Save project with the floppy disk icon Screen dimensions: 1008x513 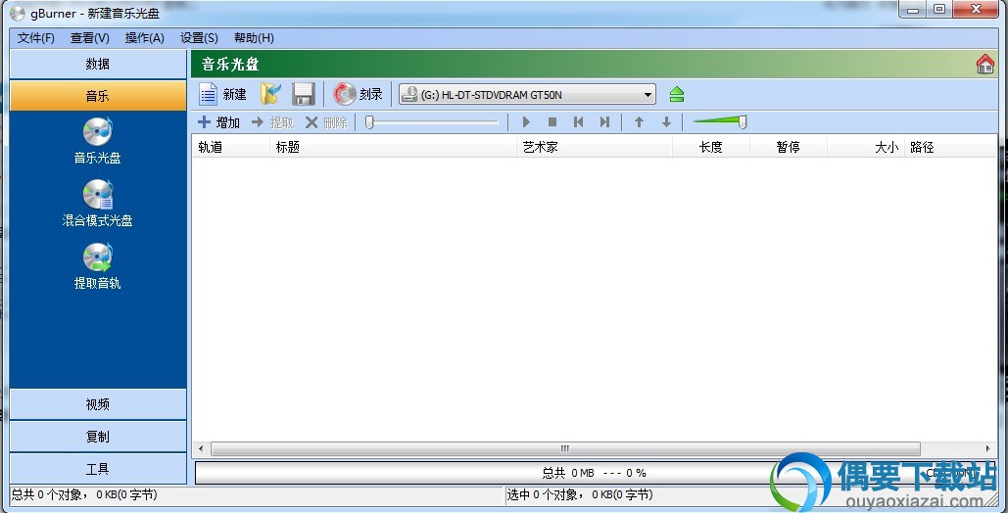tap(303, 95)
